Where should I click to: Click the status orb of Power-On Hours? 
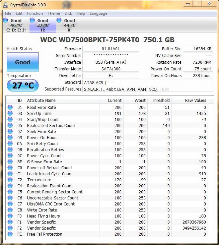pyautogui.click(x=10, y=137)
